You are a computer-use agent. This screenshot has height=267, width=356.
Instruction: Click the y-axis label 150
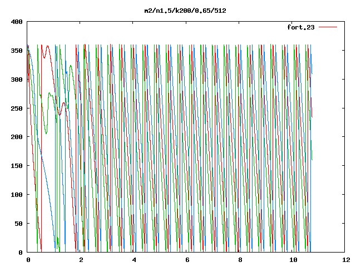click(17, 166)
